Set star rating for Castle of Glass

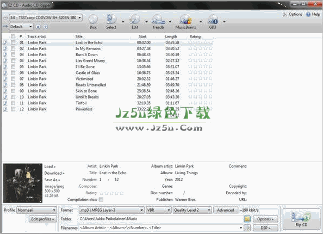tap(200, 72)
